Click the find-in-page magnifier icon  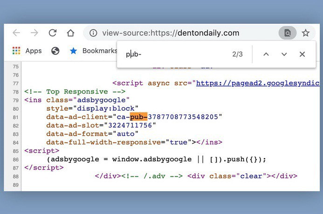(x=288, y=33)
